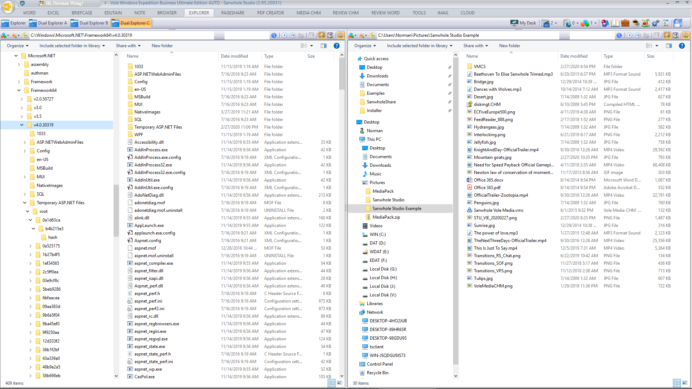
Task: Open the dropdown beside colored cubes count 1
Action: (595, 23)
